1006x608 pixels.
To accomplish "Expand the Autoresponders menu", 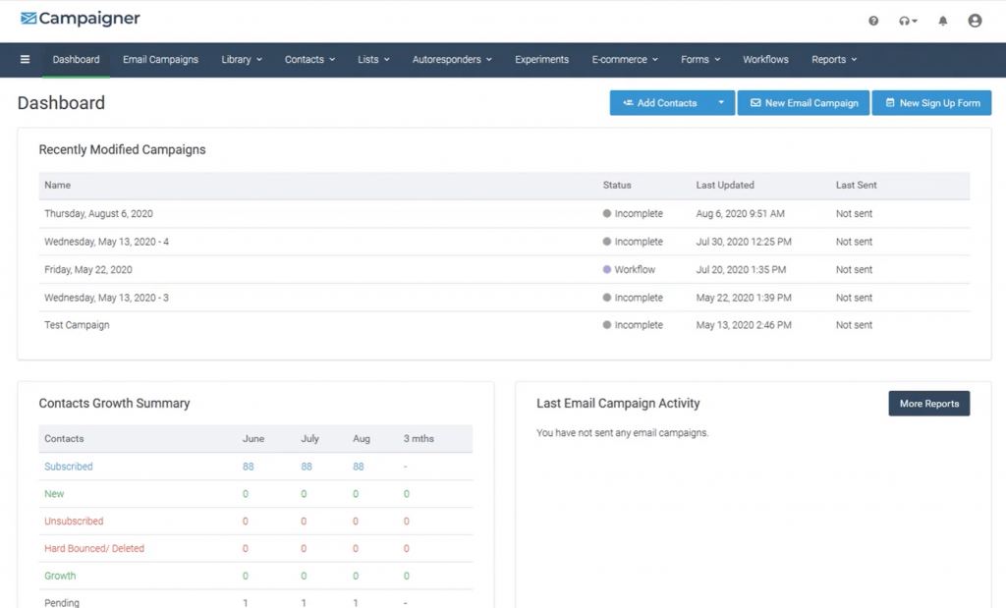I will coord(453,60).
